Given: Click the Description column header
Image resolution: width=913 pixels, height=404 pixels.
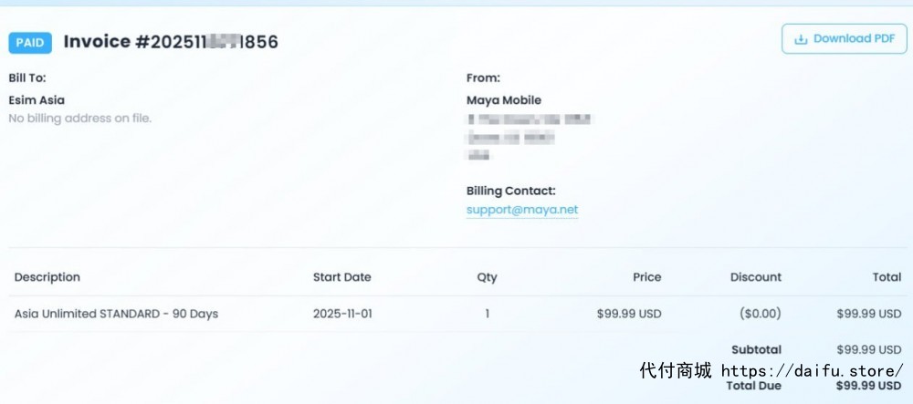Looking at the screenshot, I should point(47,277).
